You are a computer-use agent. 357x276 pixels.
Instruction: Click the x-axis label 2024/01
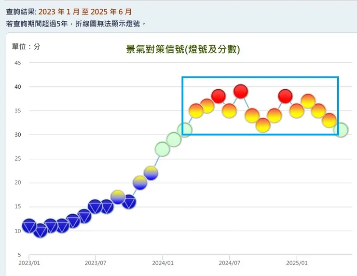(x=163, y=263)
